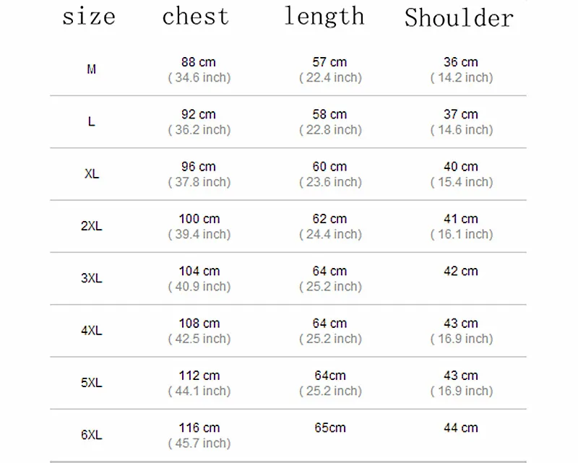Click the 60 cm length measurement

[329, 167]
